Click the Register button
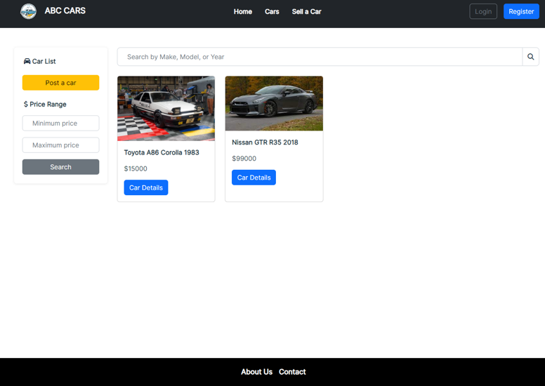Image resolution: width=545 pixels, height=386 pixels. point(521,11)
